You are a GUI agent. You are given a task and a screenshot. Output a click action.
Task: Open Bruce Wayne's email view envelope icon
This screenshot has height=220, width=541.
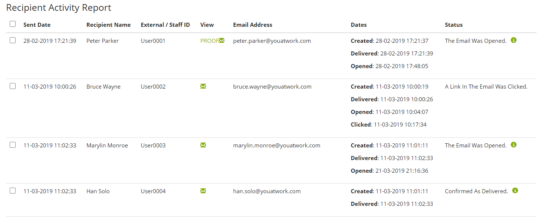click(x=203, y=86)
